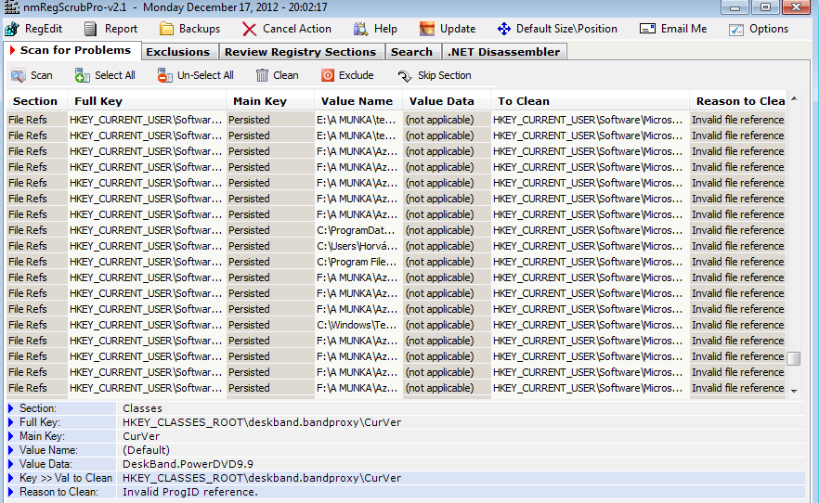819x503 pixels.
Task: Expand the Value Data: detail arrow
Action: click(10, 464)
